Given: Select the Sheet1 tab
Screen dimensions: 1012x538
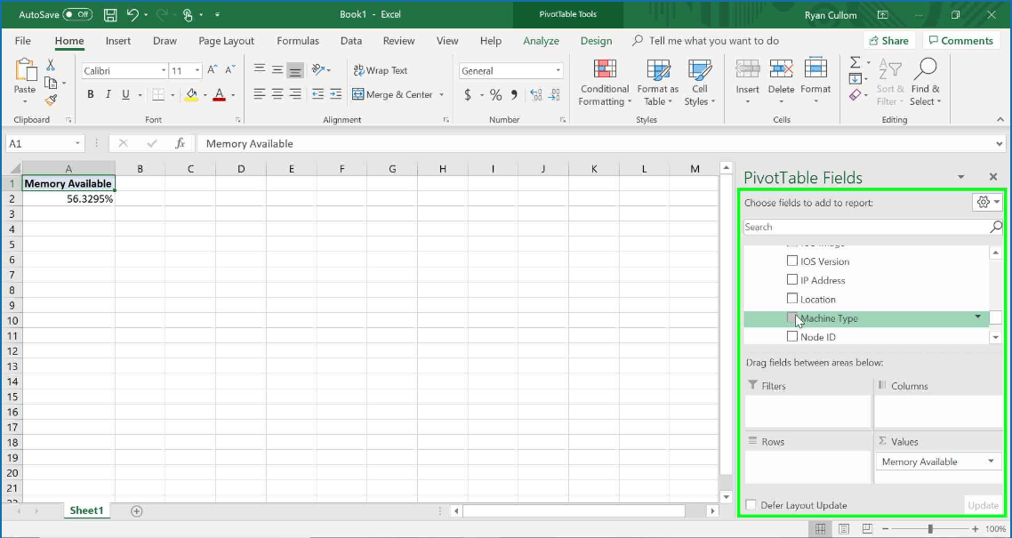Looking at the screenshot, I should point(86,510).
